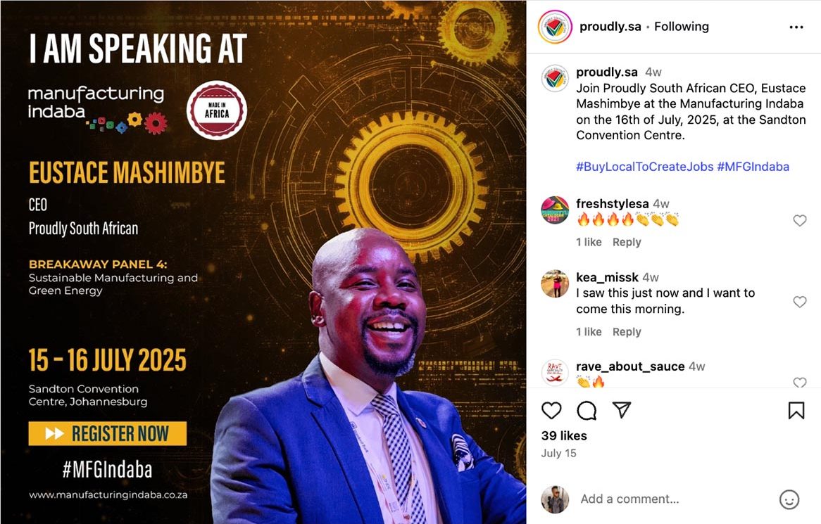Screen dimensions: 821x524
Task: Open the comment bubble icon
Action: pos(587,411)
